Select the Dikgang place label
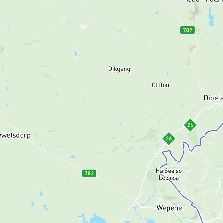Viewport: 223px width, 223px height. tap(119, 69)
